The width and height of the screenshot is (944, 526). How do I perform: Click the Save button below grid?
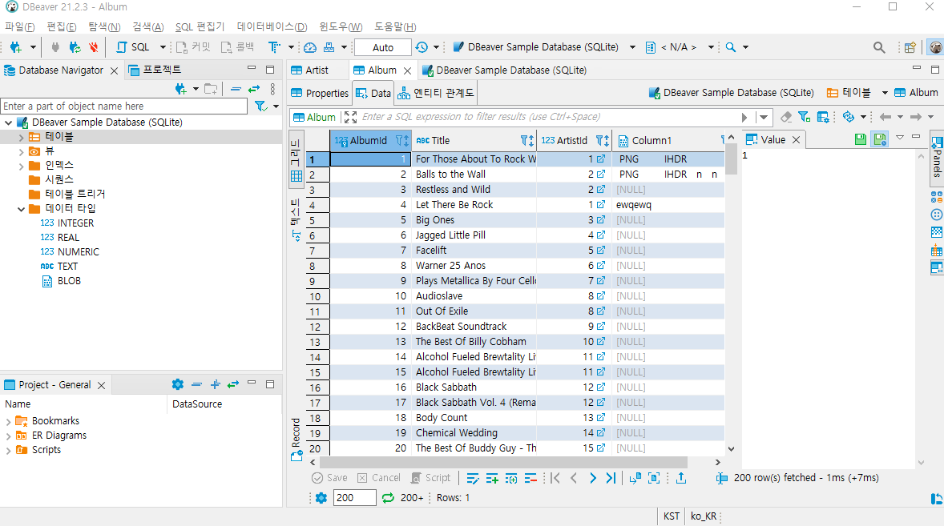click(329, 478)
